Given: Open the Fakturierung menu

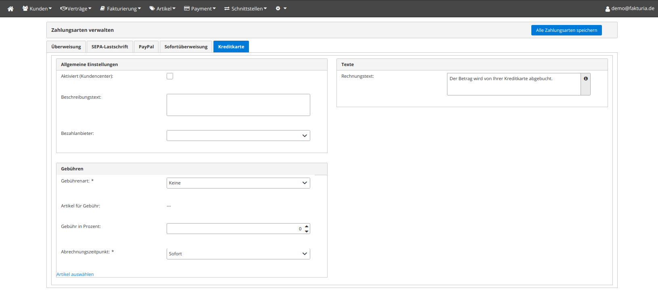Looking at the screenshot, I should coord(121,8).
